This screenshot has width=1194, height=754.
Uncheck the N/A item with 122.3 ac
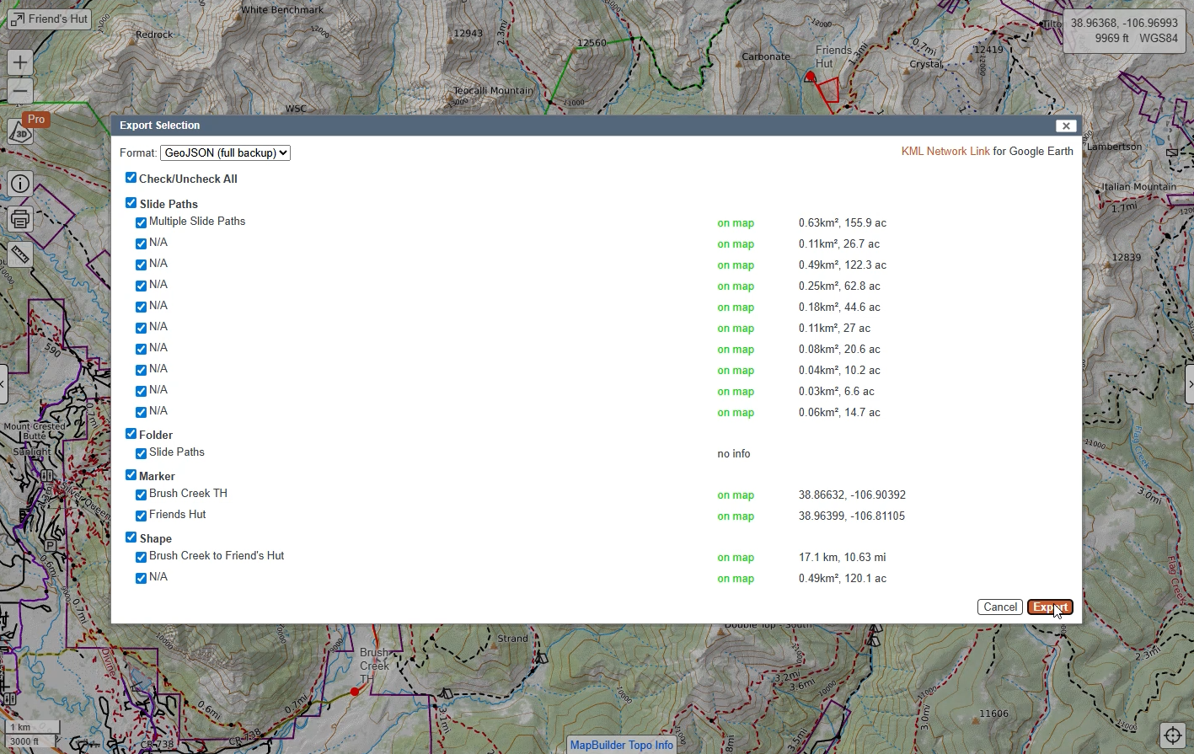[141, 265]
